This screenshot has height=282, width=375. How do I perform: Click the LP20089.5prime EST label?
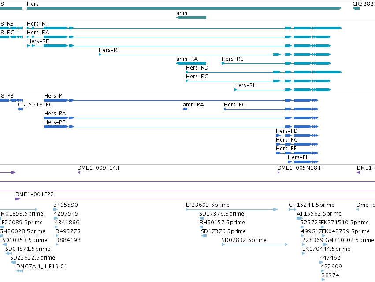pyautogui.click(x=22, y=223)
